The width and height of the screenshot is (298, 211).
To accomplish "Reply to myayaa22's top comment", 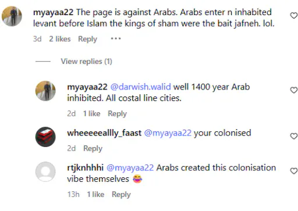I will (87, 39).
